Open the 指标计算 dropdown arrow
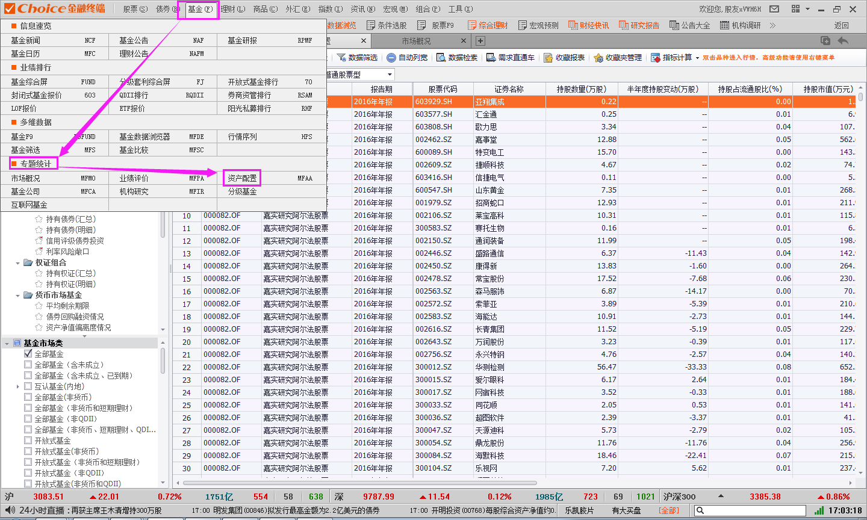867x520 pixels. point(697,58)
